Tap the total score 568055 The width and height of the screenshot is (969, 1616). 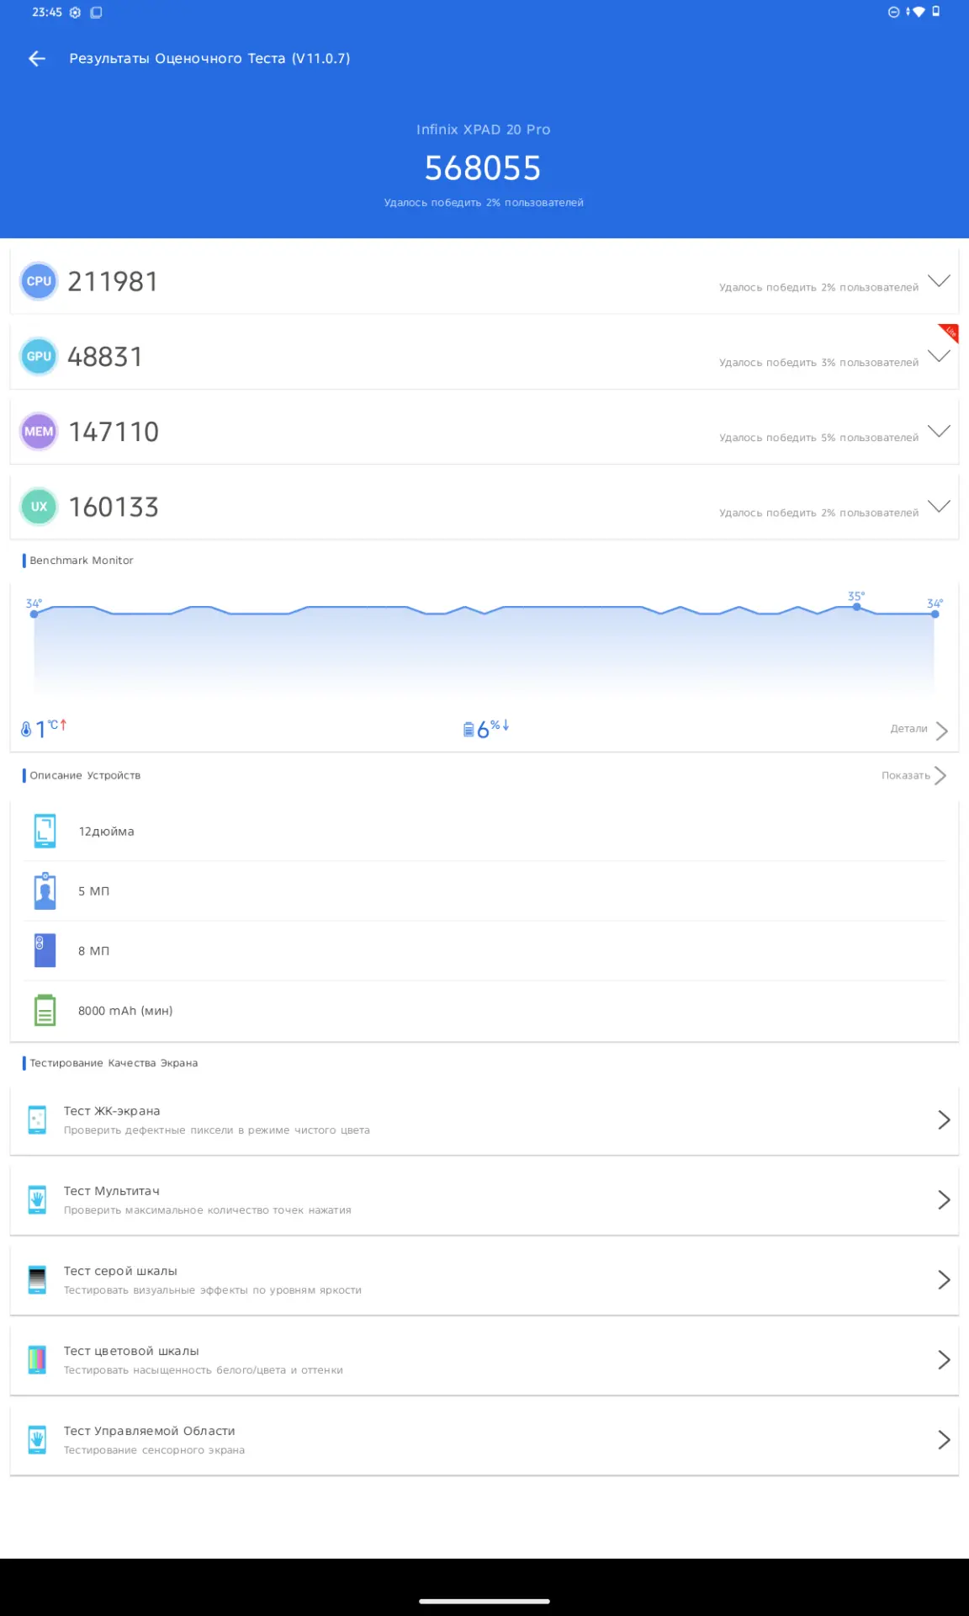coord(483,168)
